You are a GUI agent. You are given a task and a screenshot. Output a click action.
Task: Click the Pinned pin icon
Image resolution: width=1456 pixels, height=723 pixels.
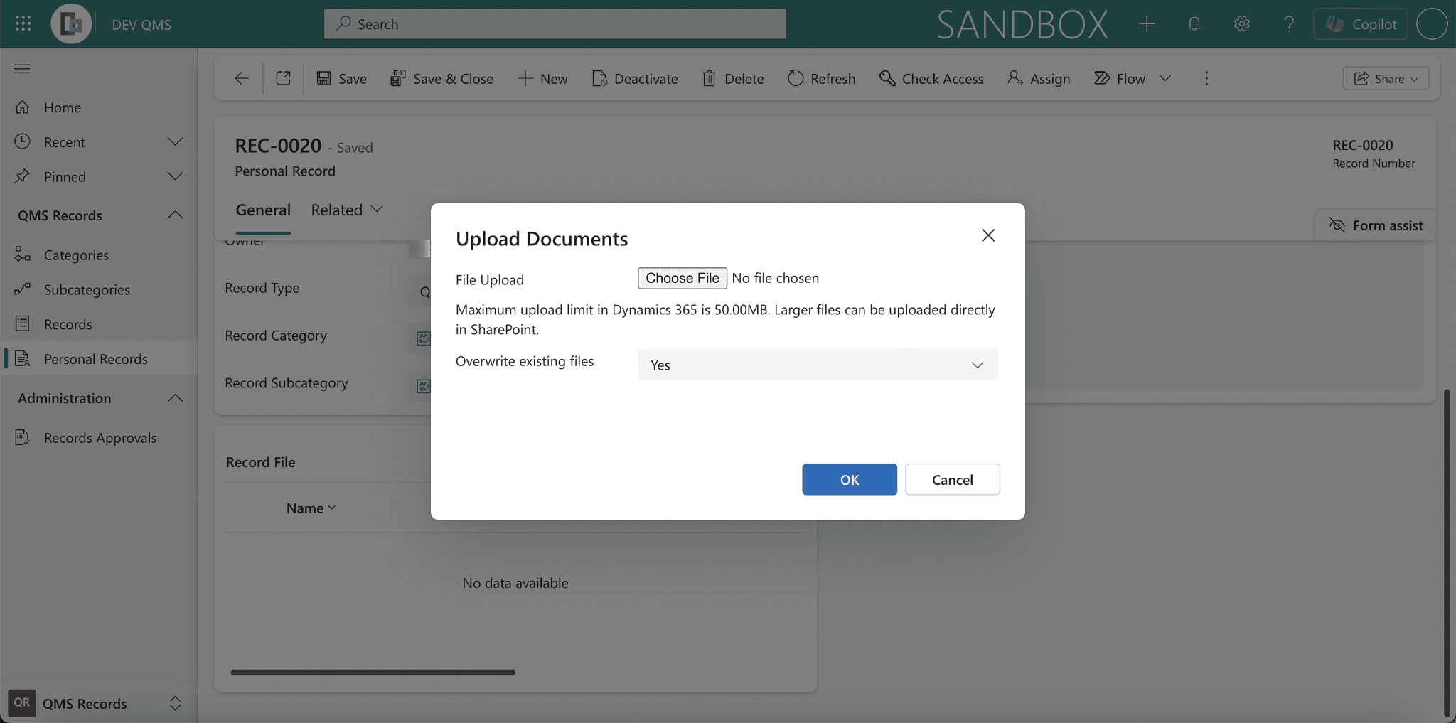[23, 176]
